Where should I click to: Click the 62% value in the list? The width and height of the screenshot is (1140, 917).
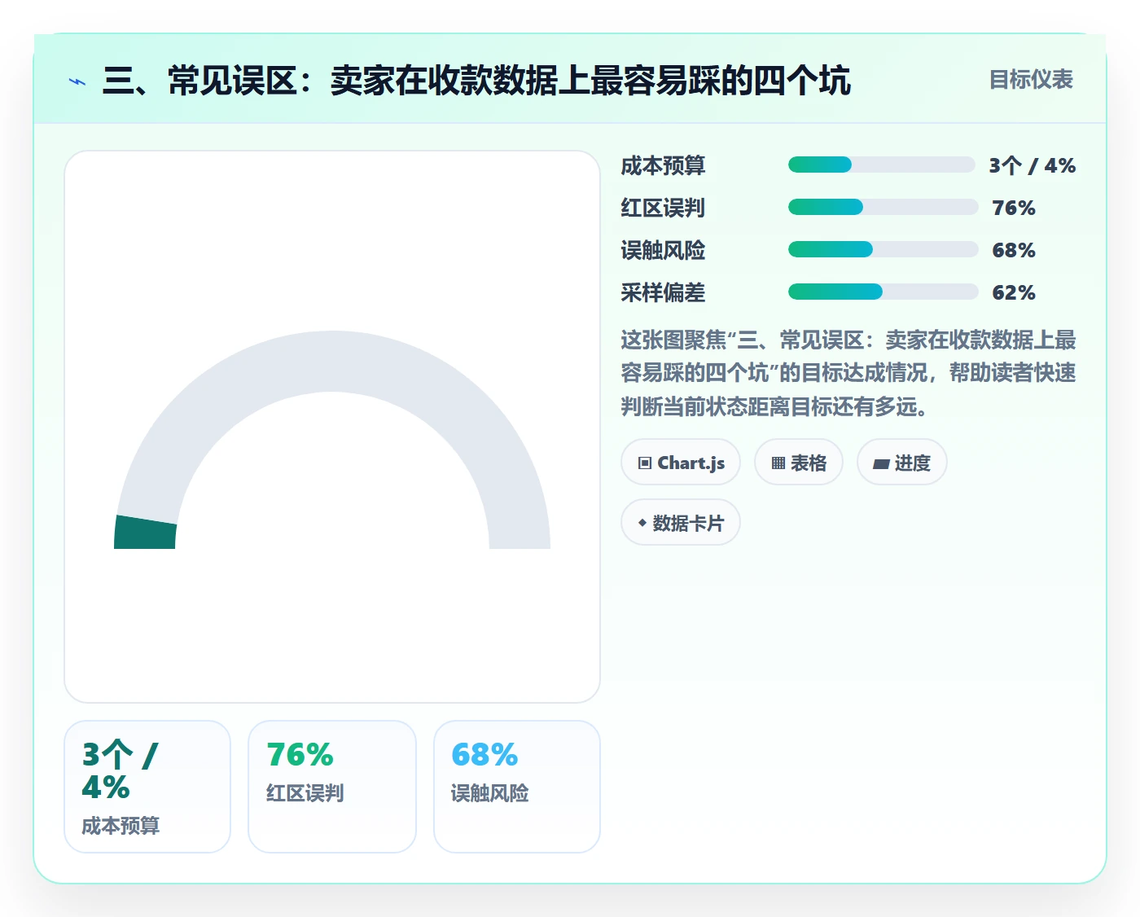[1014, 292]
